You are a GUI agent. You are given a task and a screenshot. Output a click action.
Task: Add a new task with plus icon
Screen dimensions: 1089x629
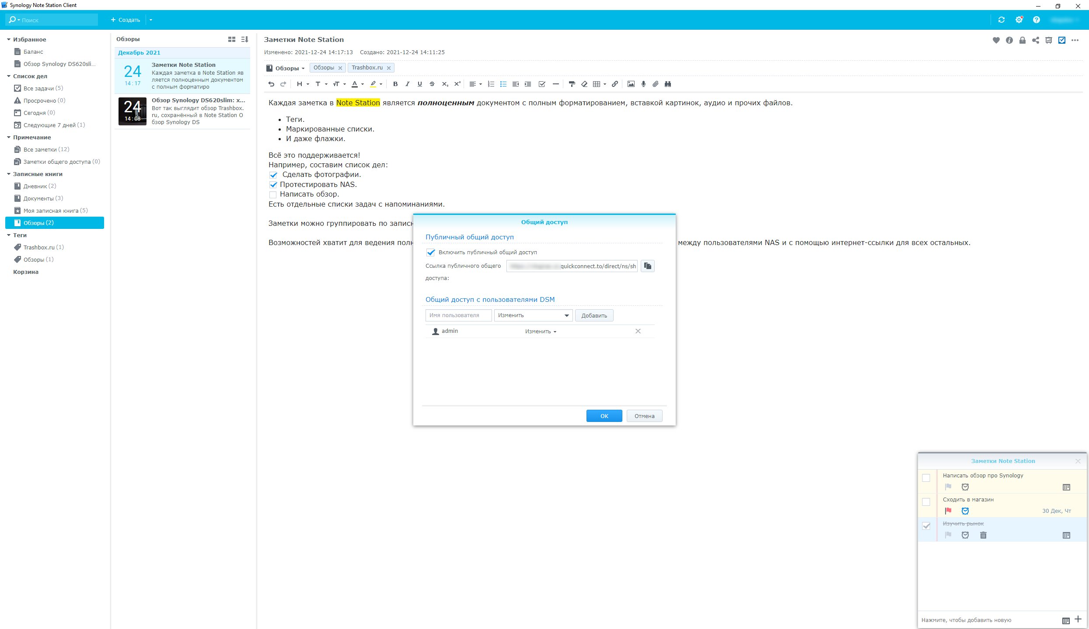tap(1078, 619)
